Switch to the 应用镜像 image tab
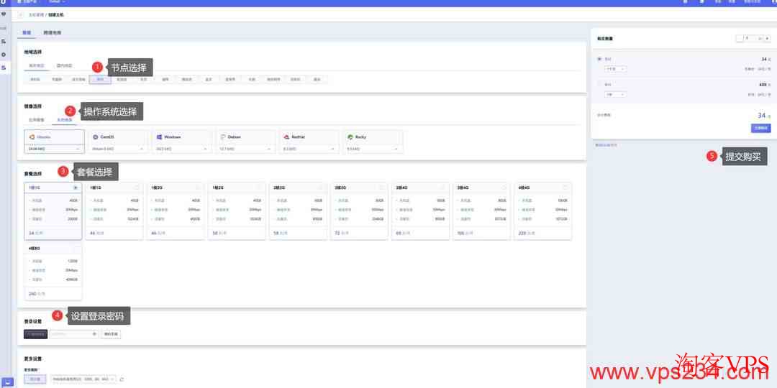Screen dimensions: 777x388 tap(37, 119)
